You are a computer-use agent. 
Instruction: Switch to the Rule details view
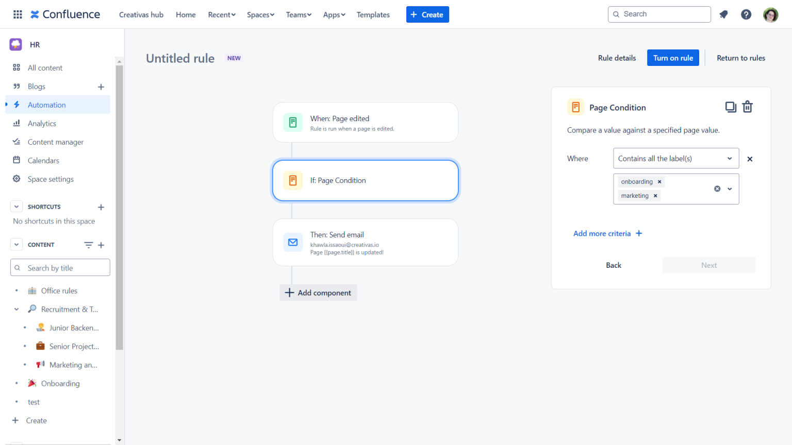click(617, 58)
